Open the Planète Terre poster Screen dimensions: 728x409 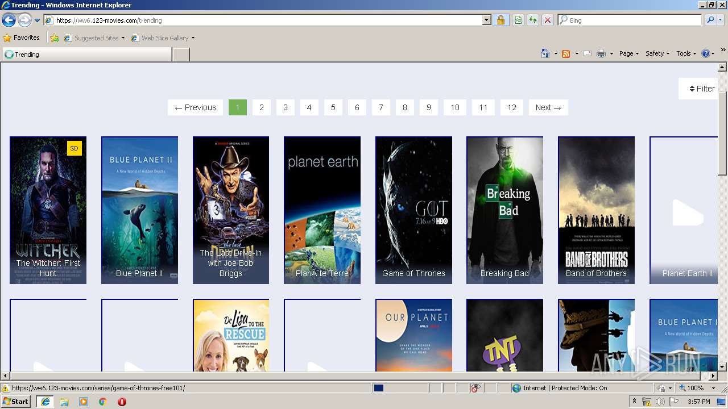(x=322, y=210)
